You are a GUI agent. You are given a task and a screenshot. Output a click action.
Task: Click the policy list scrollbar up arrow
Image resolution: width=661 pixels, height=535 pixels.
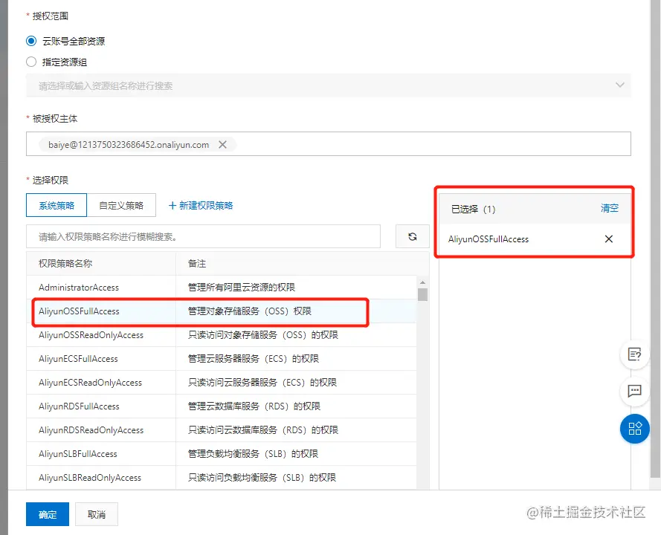coord(423,282)
